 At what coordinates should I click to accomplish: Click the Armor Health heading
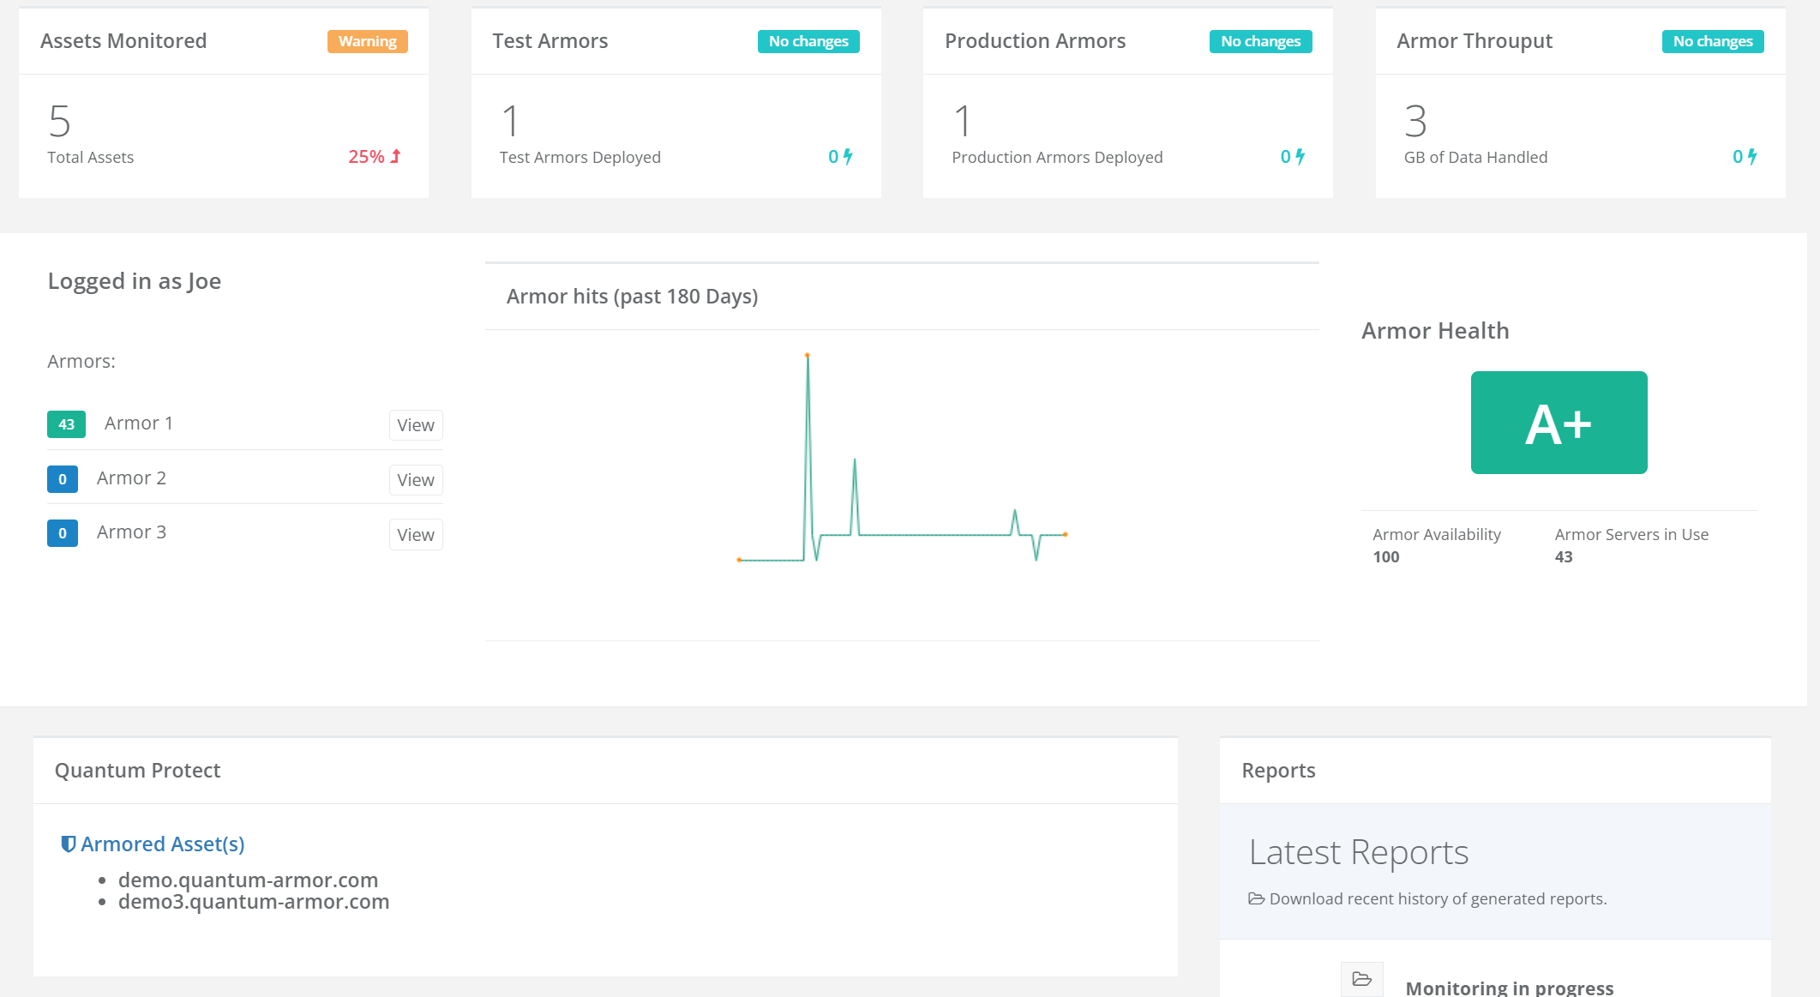coord(1435,331)
